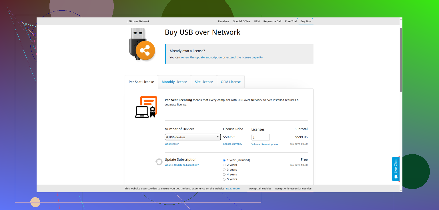439x210 pixels.
Task: Follow the renew the update subscription link
Action: (x=201, y=57)
